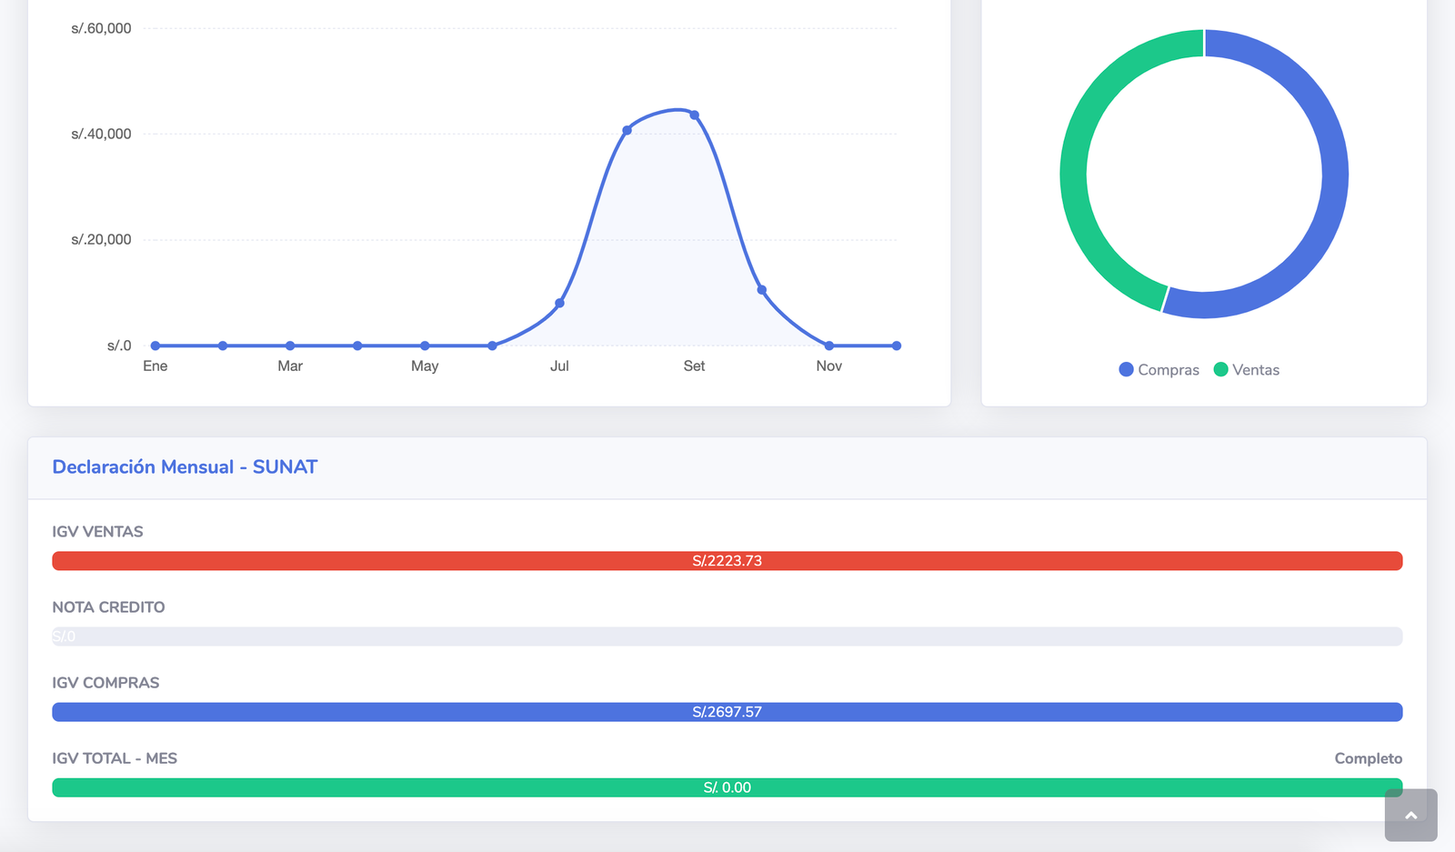Viewport: 1455px width, 852px height.
Task: Click the green IGV TOTAL - MES bar
Action: click(x=727, y=787)
